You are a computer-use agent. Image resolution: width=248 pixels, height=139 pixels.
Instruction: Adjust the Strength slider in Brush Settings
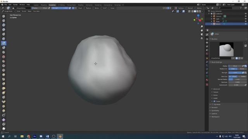point(235,73)
